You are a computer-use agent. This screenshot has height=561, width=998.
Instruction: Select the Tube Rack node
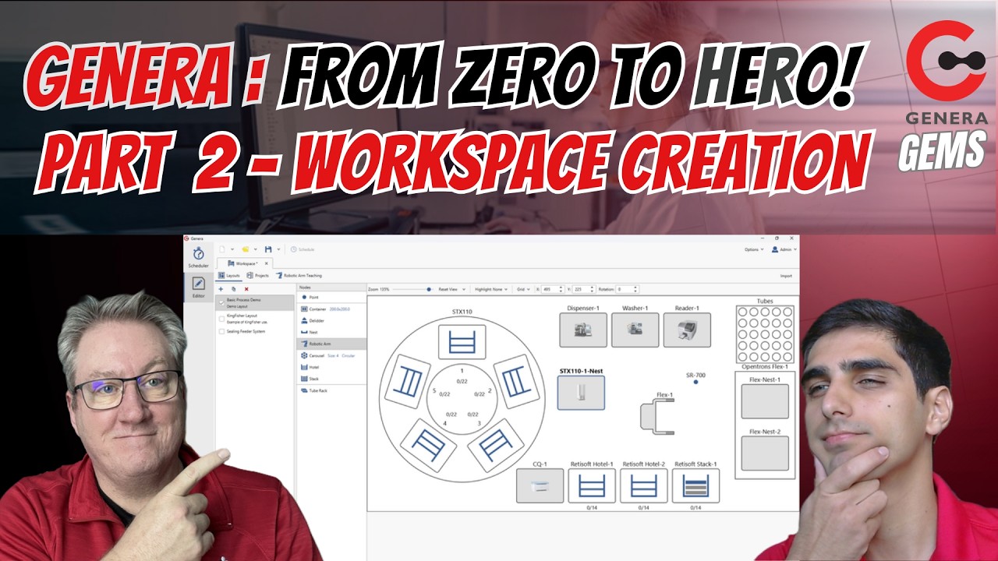coord(331,390)
